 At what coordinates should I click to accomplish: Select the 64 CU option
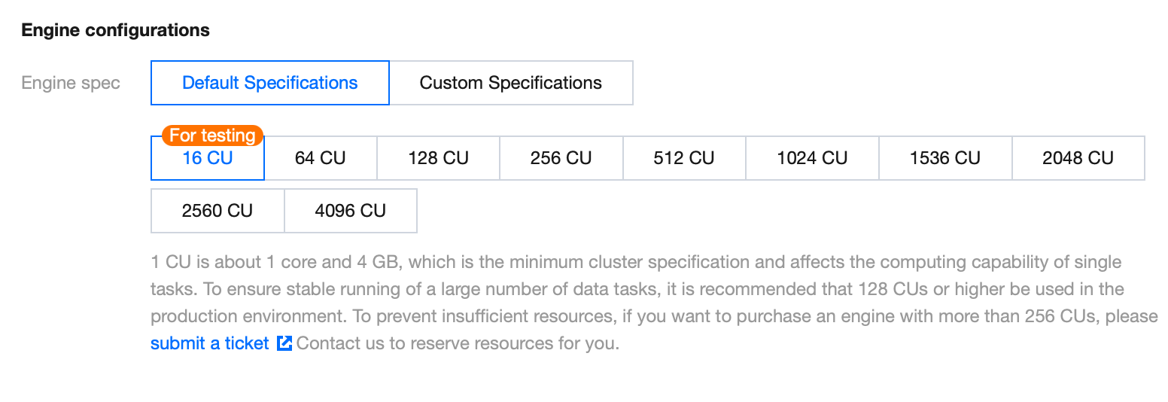pos(320,158)
